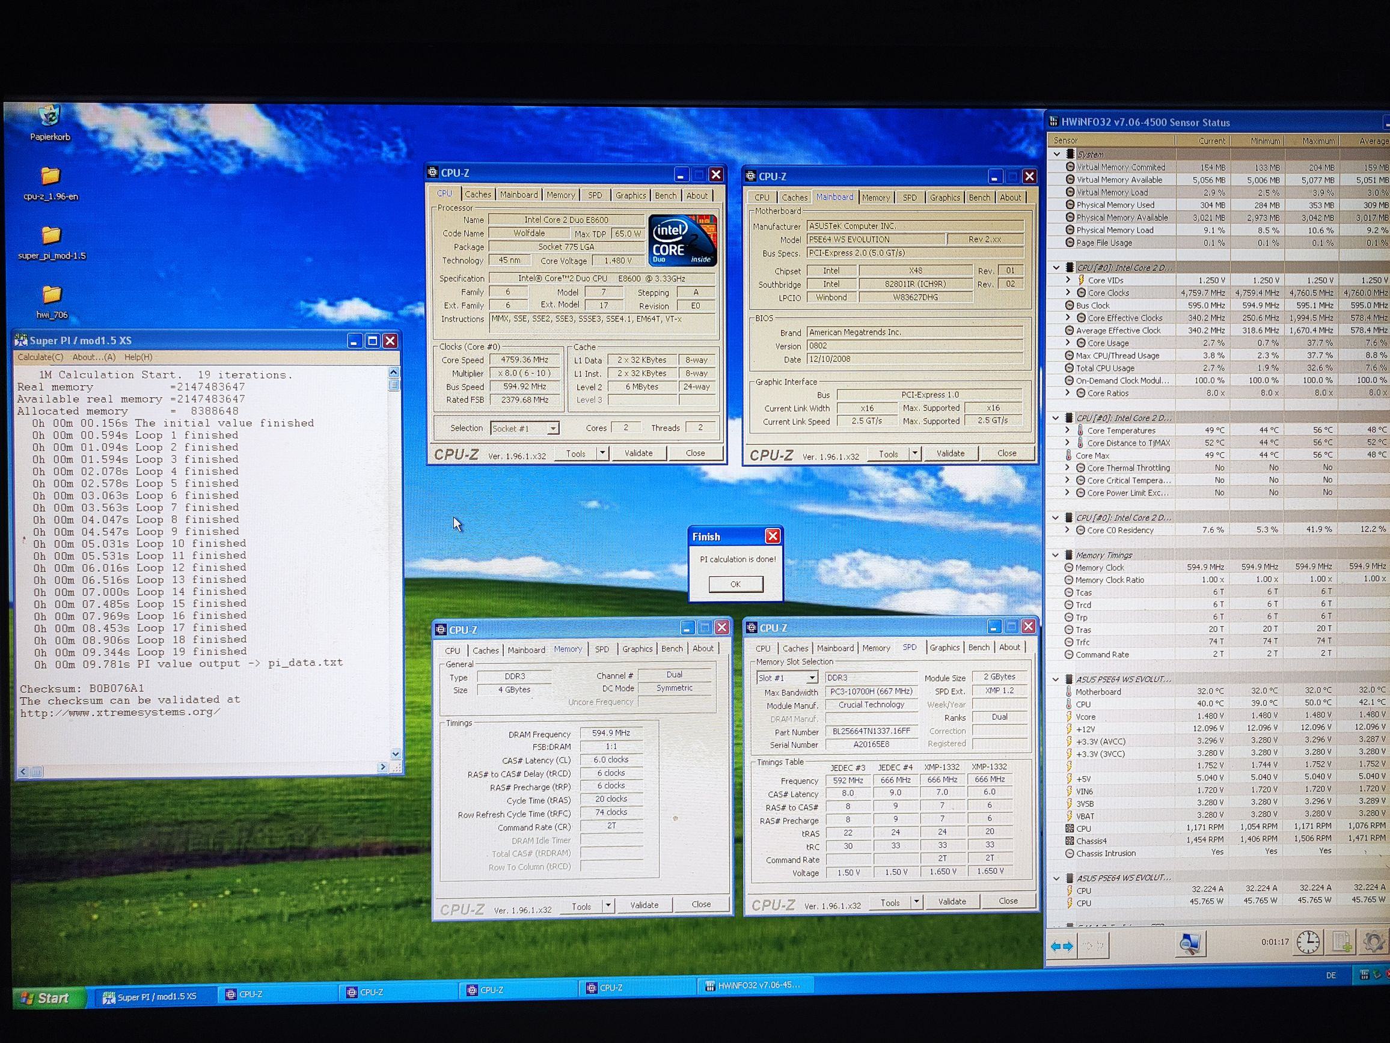Click the Checksum: B0B076A1 line
The width and height of the screenshot is (1390, 1043).
pos(82,688)
